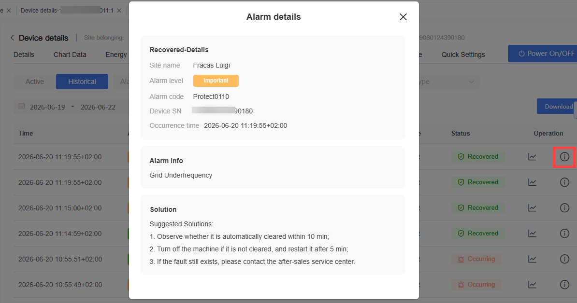Image resolution: width=577 pixels, height=303 pixels.
Task: Click the Important alarm level badge
Action: (x=216, y=81)
